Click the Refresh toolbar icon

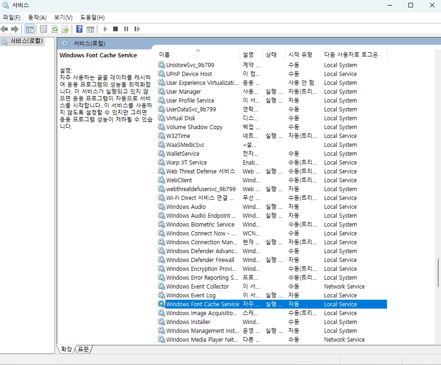click(x=54, y=29)
